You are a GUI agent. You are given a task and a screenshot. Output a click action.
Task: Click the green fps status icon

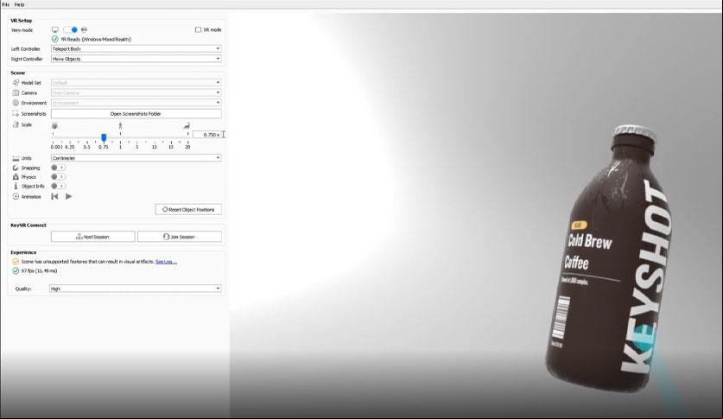16,270
